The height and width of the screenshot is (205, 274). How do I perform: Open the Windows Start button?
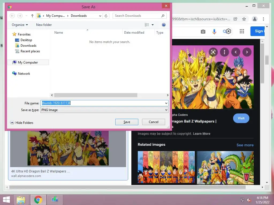pyautogui.click(x=6, y=200)
